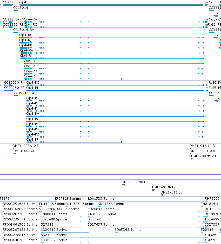Select EST label LD01533.5prime

point(101,199)
